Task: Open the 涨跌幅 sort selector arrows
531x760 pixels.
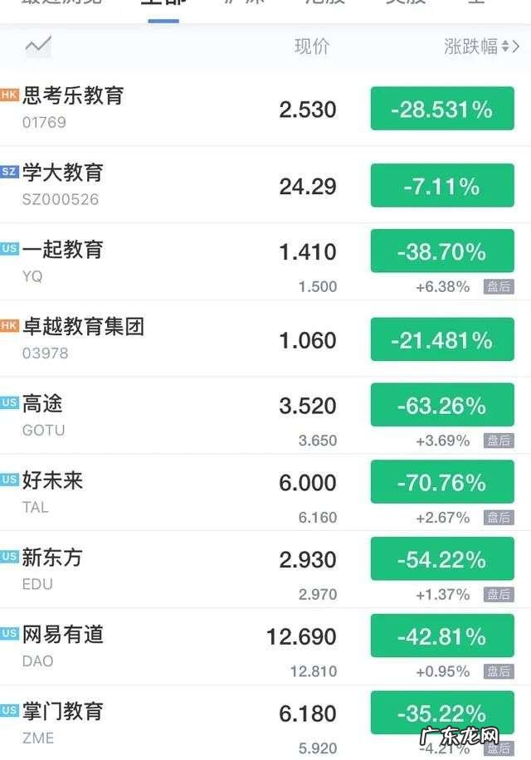Action: (x=503, y=47)
